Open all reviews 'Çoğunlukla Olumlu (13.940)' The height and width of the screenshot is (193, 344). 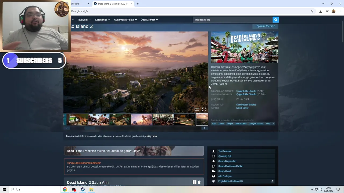(251, 94)
